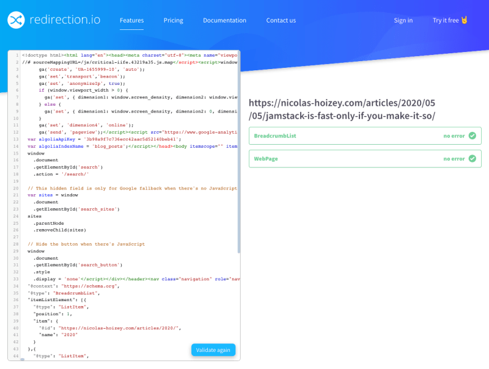Click the Sign in link
Viewport: 489px width, 369px height.
coord(403,20)
